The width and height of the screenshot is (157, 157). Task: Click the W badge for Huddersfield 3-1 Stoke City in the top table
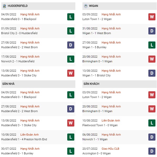[x=71, y=73]
